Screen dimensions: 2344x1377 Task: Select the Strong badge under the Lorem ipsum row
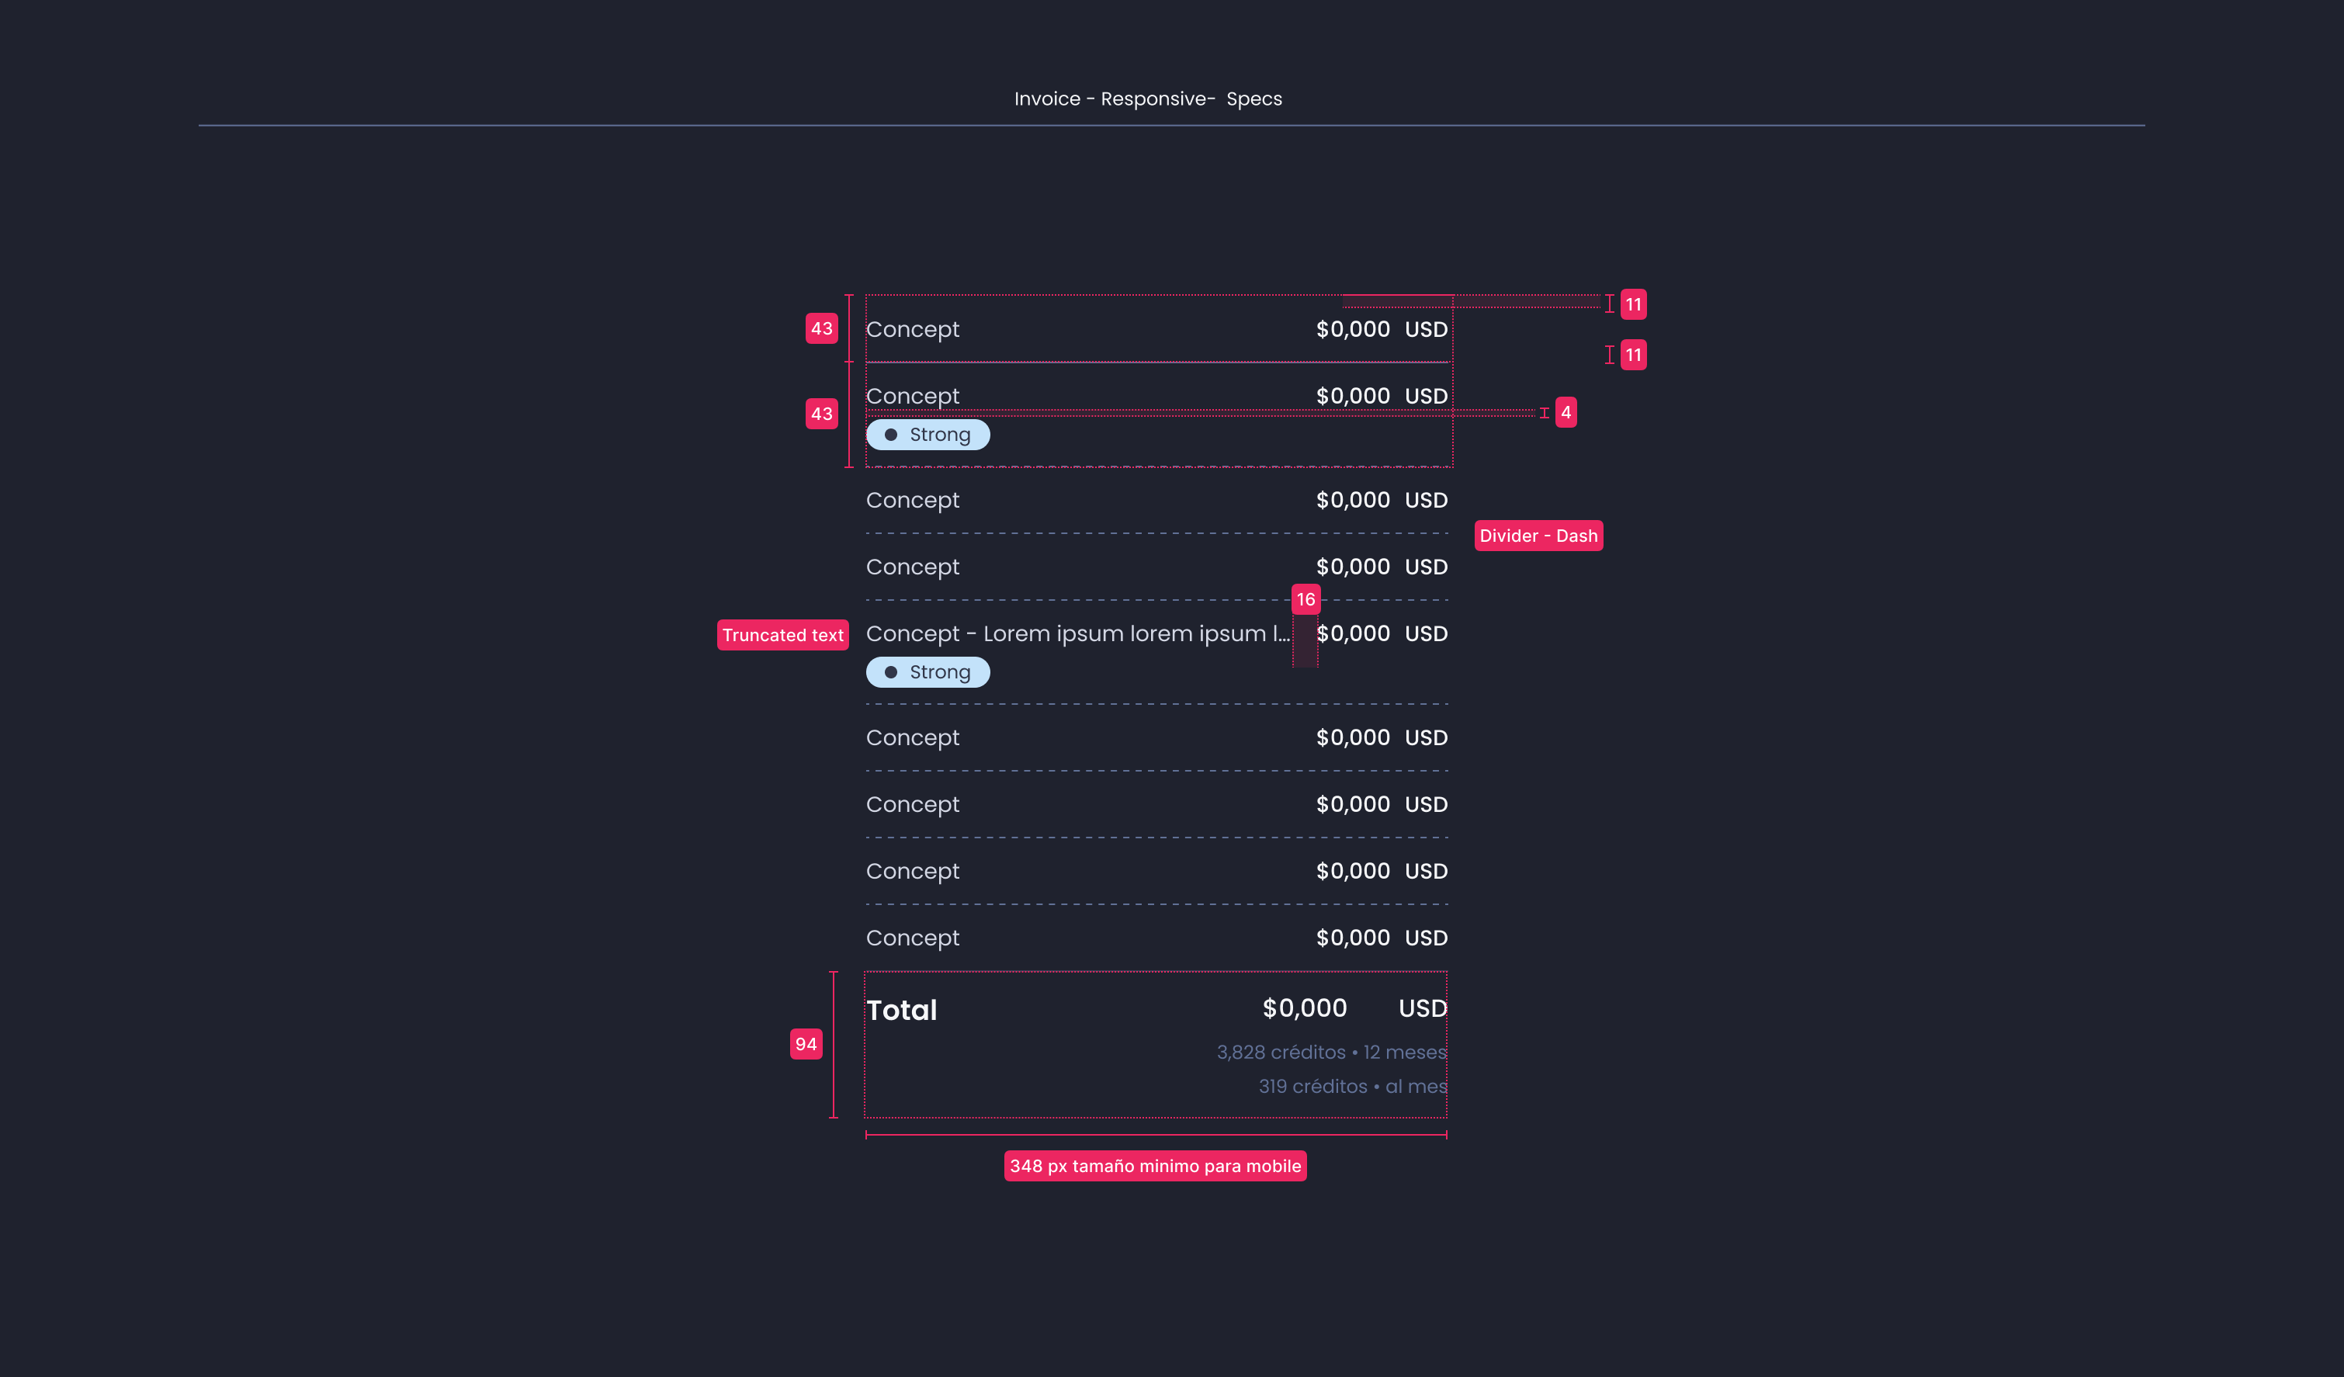[x=928, y=671]
